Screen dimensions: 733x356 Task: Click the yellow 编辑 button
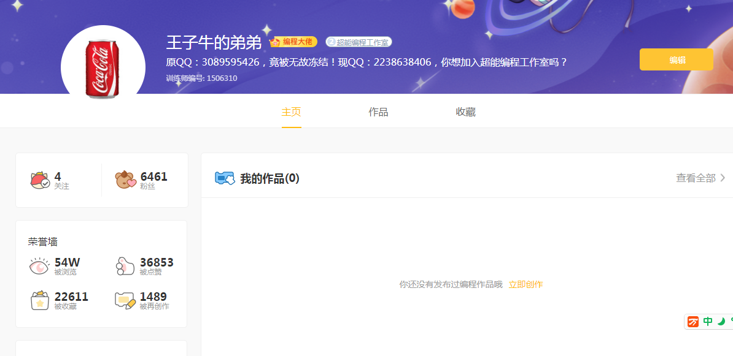click(677, 59)
